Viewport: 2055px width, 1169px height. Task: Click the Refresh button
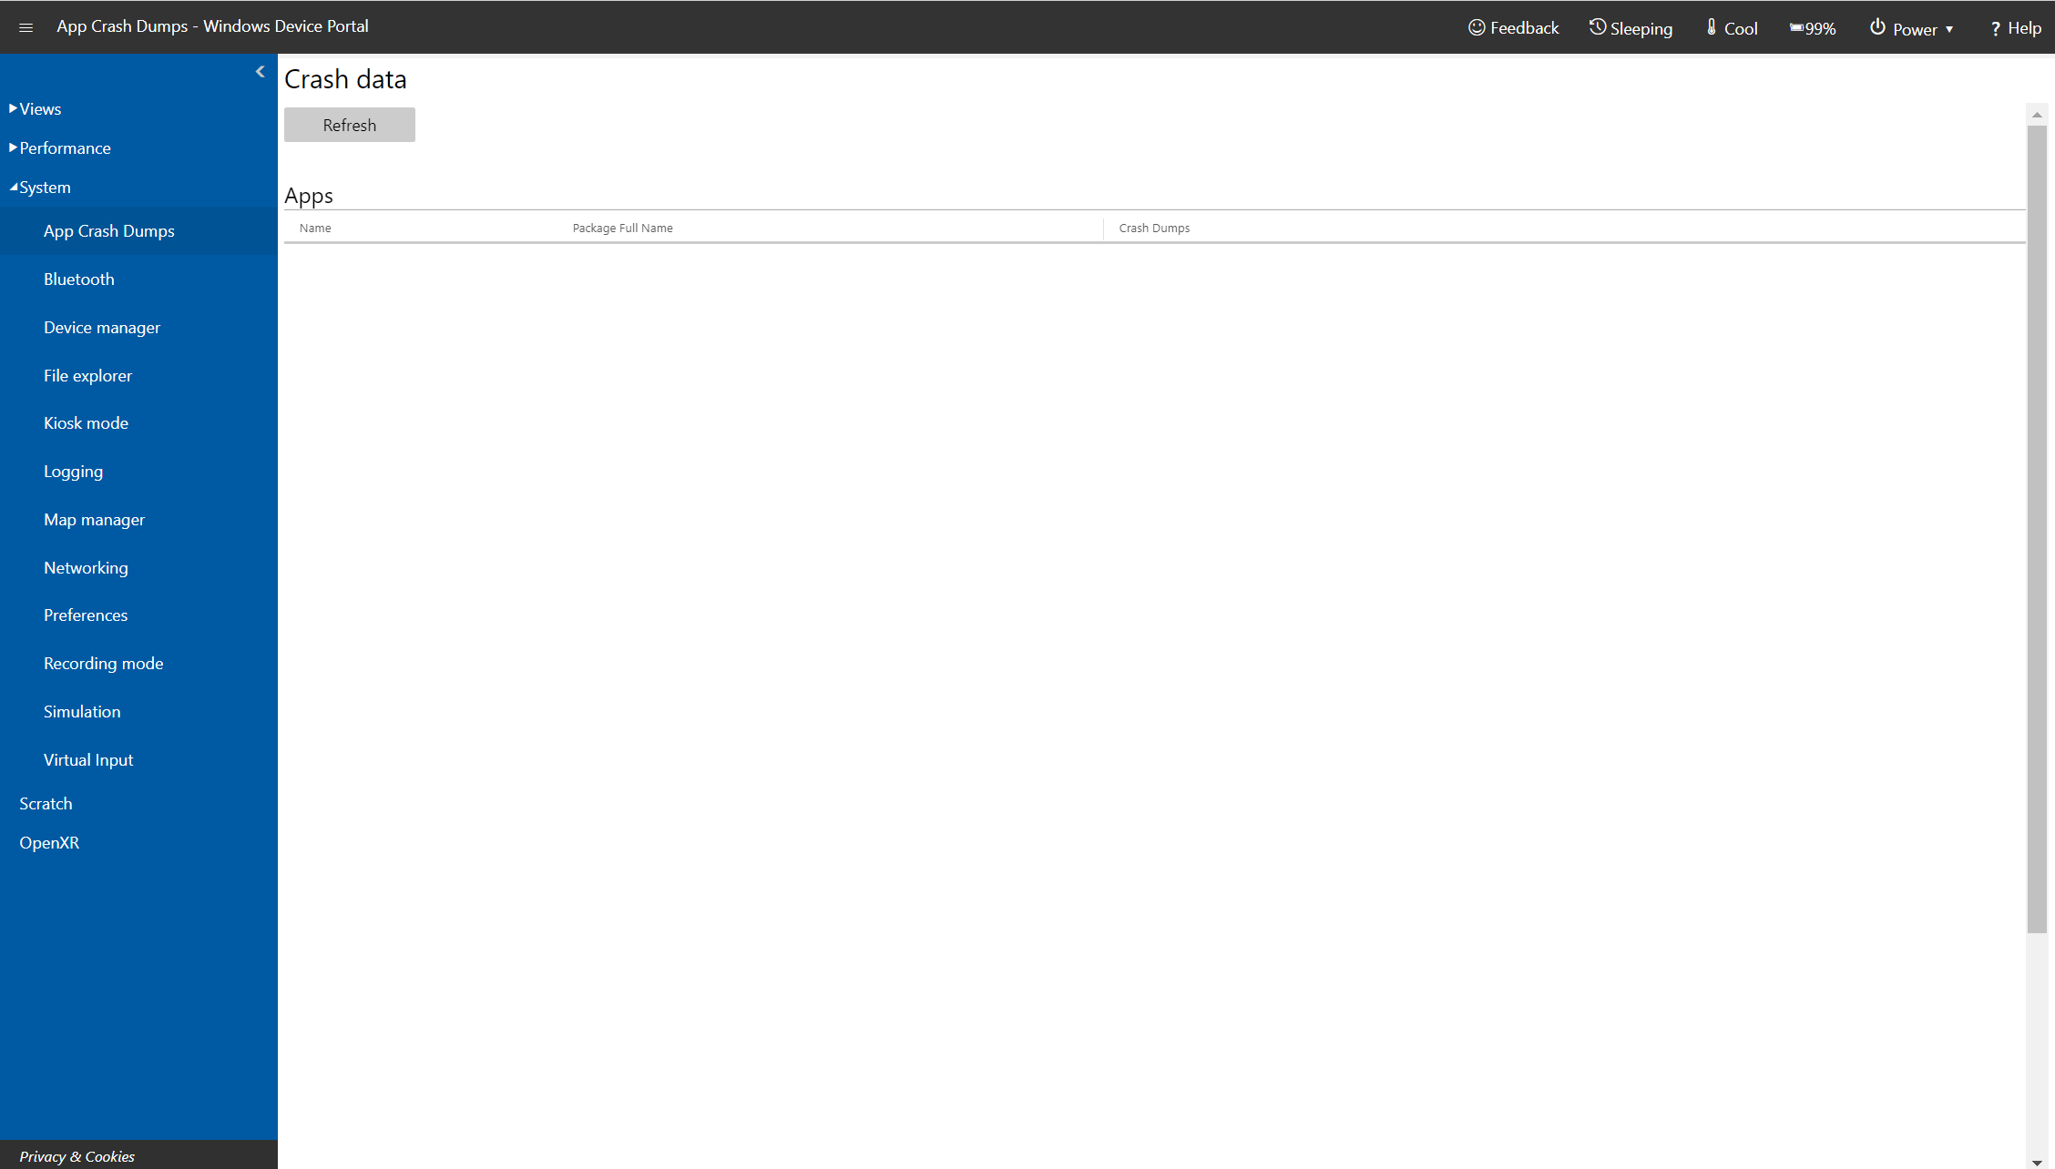[350, 124]
